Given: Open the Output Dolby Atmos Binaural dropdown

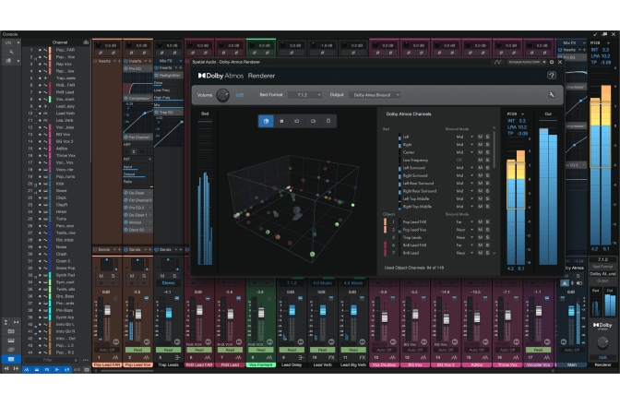Looking at the screenshot, I should coord(375,95).
